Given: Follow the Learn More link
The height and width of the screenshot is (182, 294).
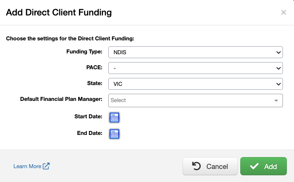Looking at the screenshot, I should tap(27, 166).
